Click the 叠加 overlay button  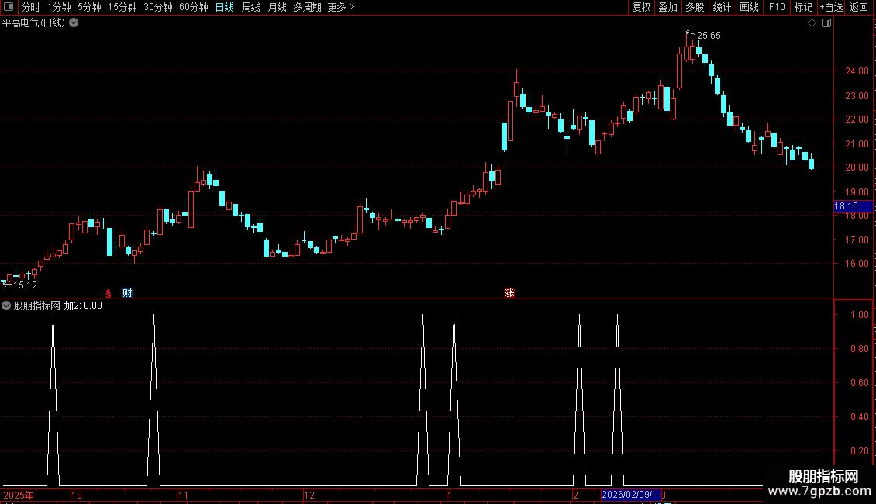[x=667, y=7]
